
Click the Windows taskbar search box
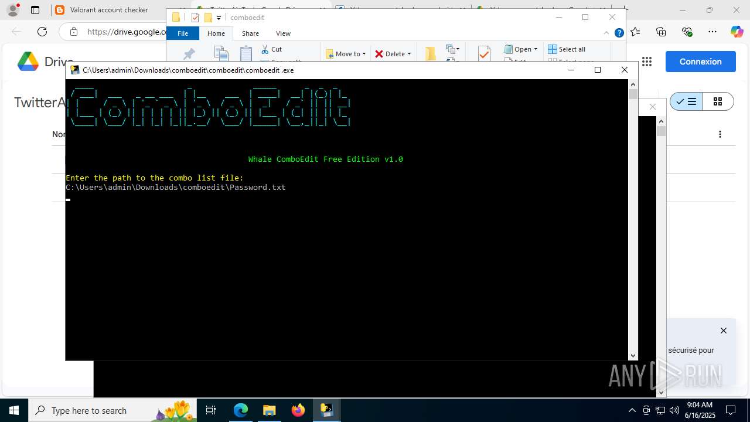[x=113, y=410]
